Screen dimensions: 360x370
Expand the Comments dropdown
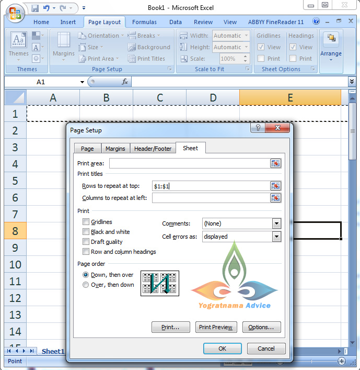(276, 223)
